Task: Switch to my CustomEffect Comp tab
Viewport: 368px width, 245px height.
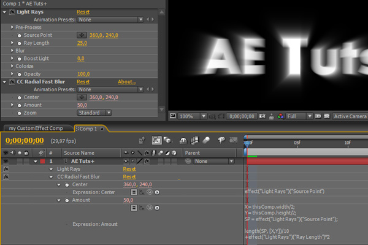Action: (x=36, y=129)
